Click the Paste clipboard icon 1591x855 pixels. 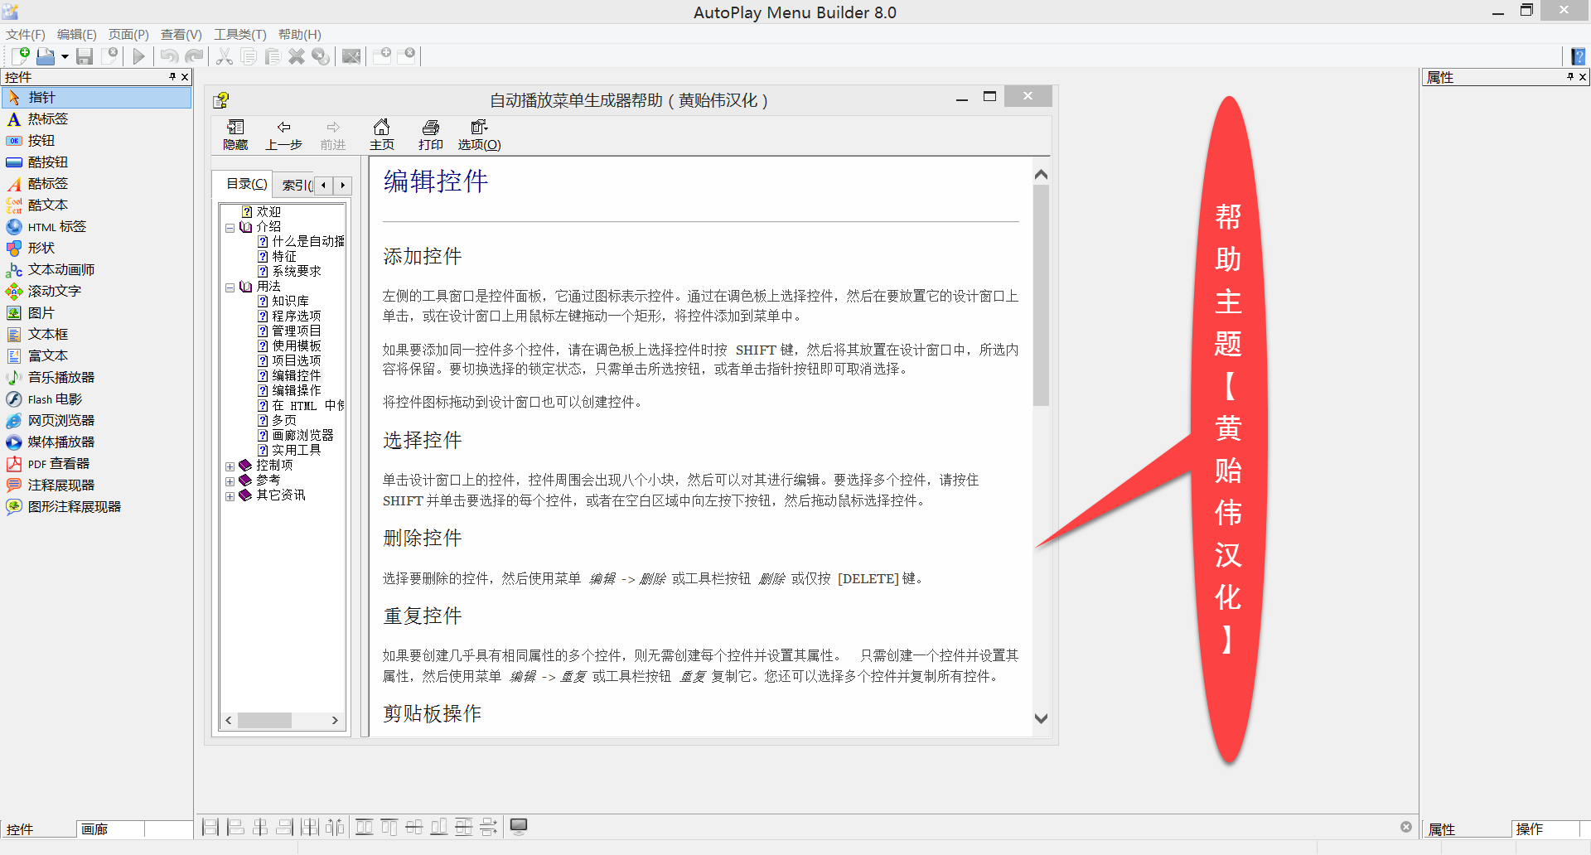pyautogui.click(x=273, y=56)
